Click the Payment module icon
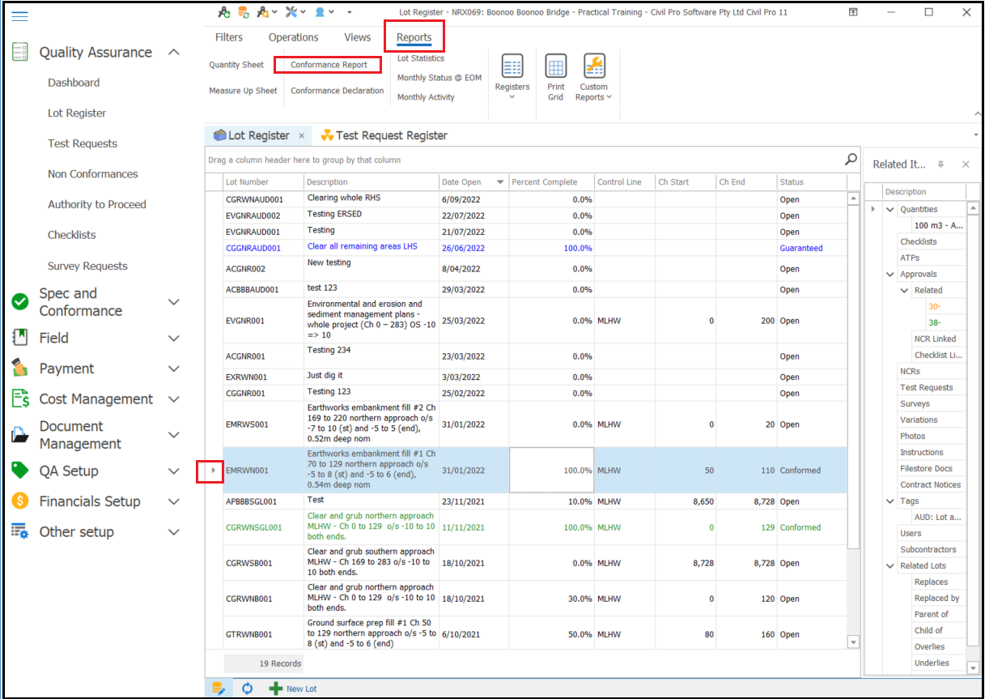 20,369
